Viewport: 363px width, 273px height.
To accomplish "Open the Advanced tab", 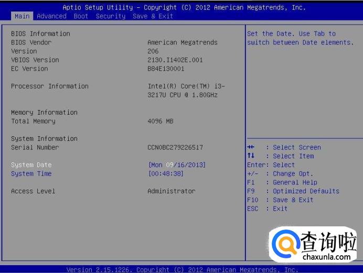I will click(x=51, y=16).
